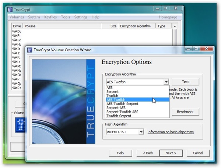The image size is (221, 168).
Task: Click the Benchmark button
Action: [185, 112]
